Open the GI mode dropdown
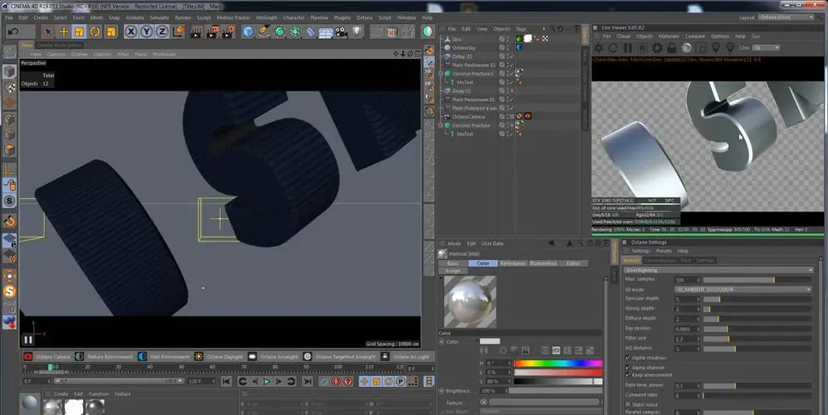This screenshot has height=415, width=828. tap(742, 289)
